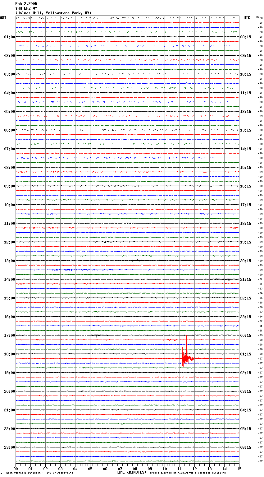The width and height of the screenshot is (264, 477).
Task: Select the '14:00' MST hour label
Action: point(10,280)
